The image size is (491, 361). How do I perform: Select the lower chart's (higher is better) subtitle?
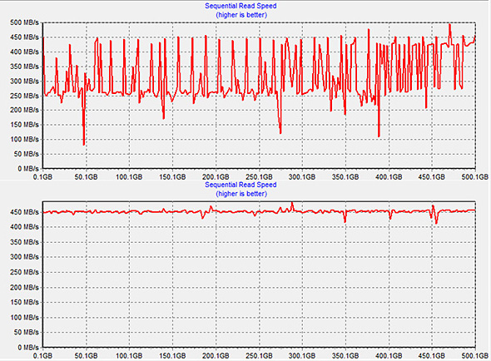(x=241, y=194)
